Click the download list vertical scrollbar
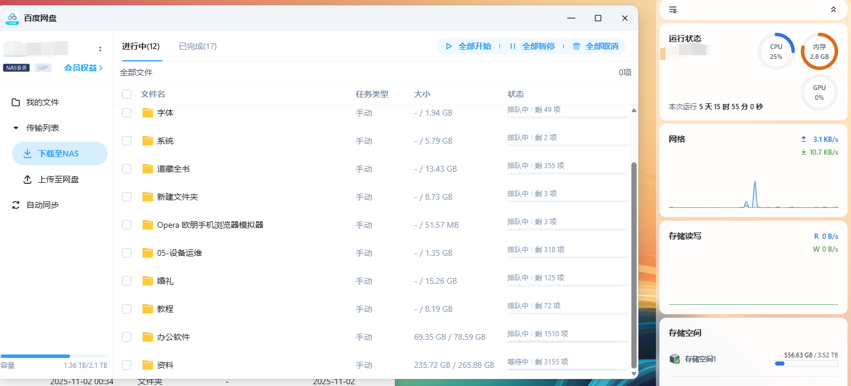Screen dimensions: 851x386 (634, 263)
